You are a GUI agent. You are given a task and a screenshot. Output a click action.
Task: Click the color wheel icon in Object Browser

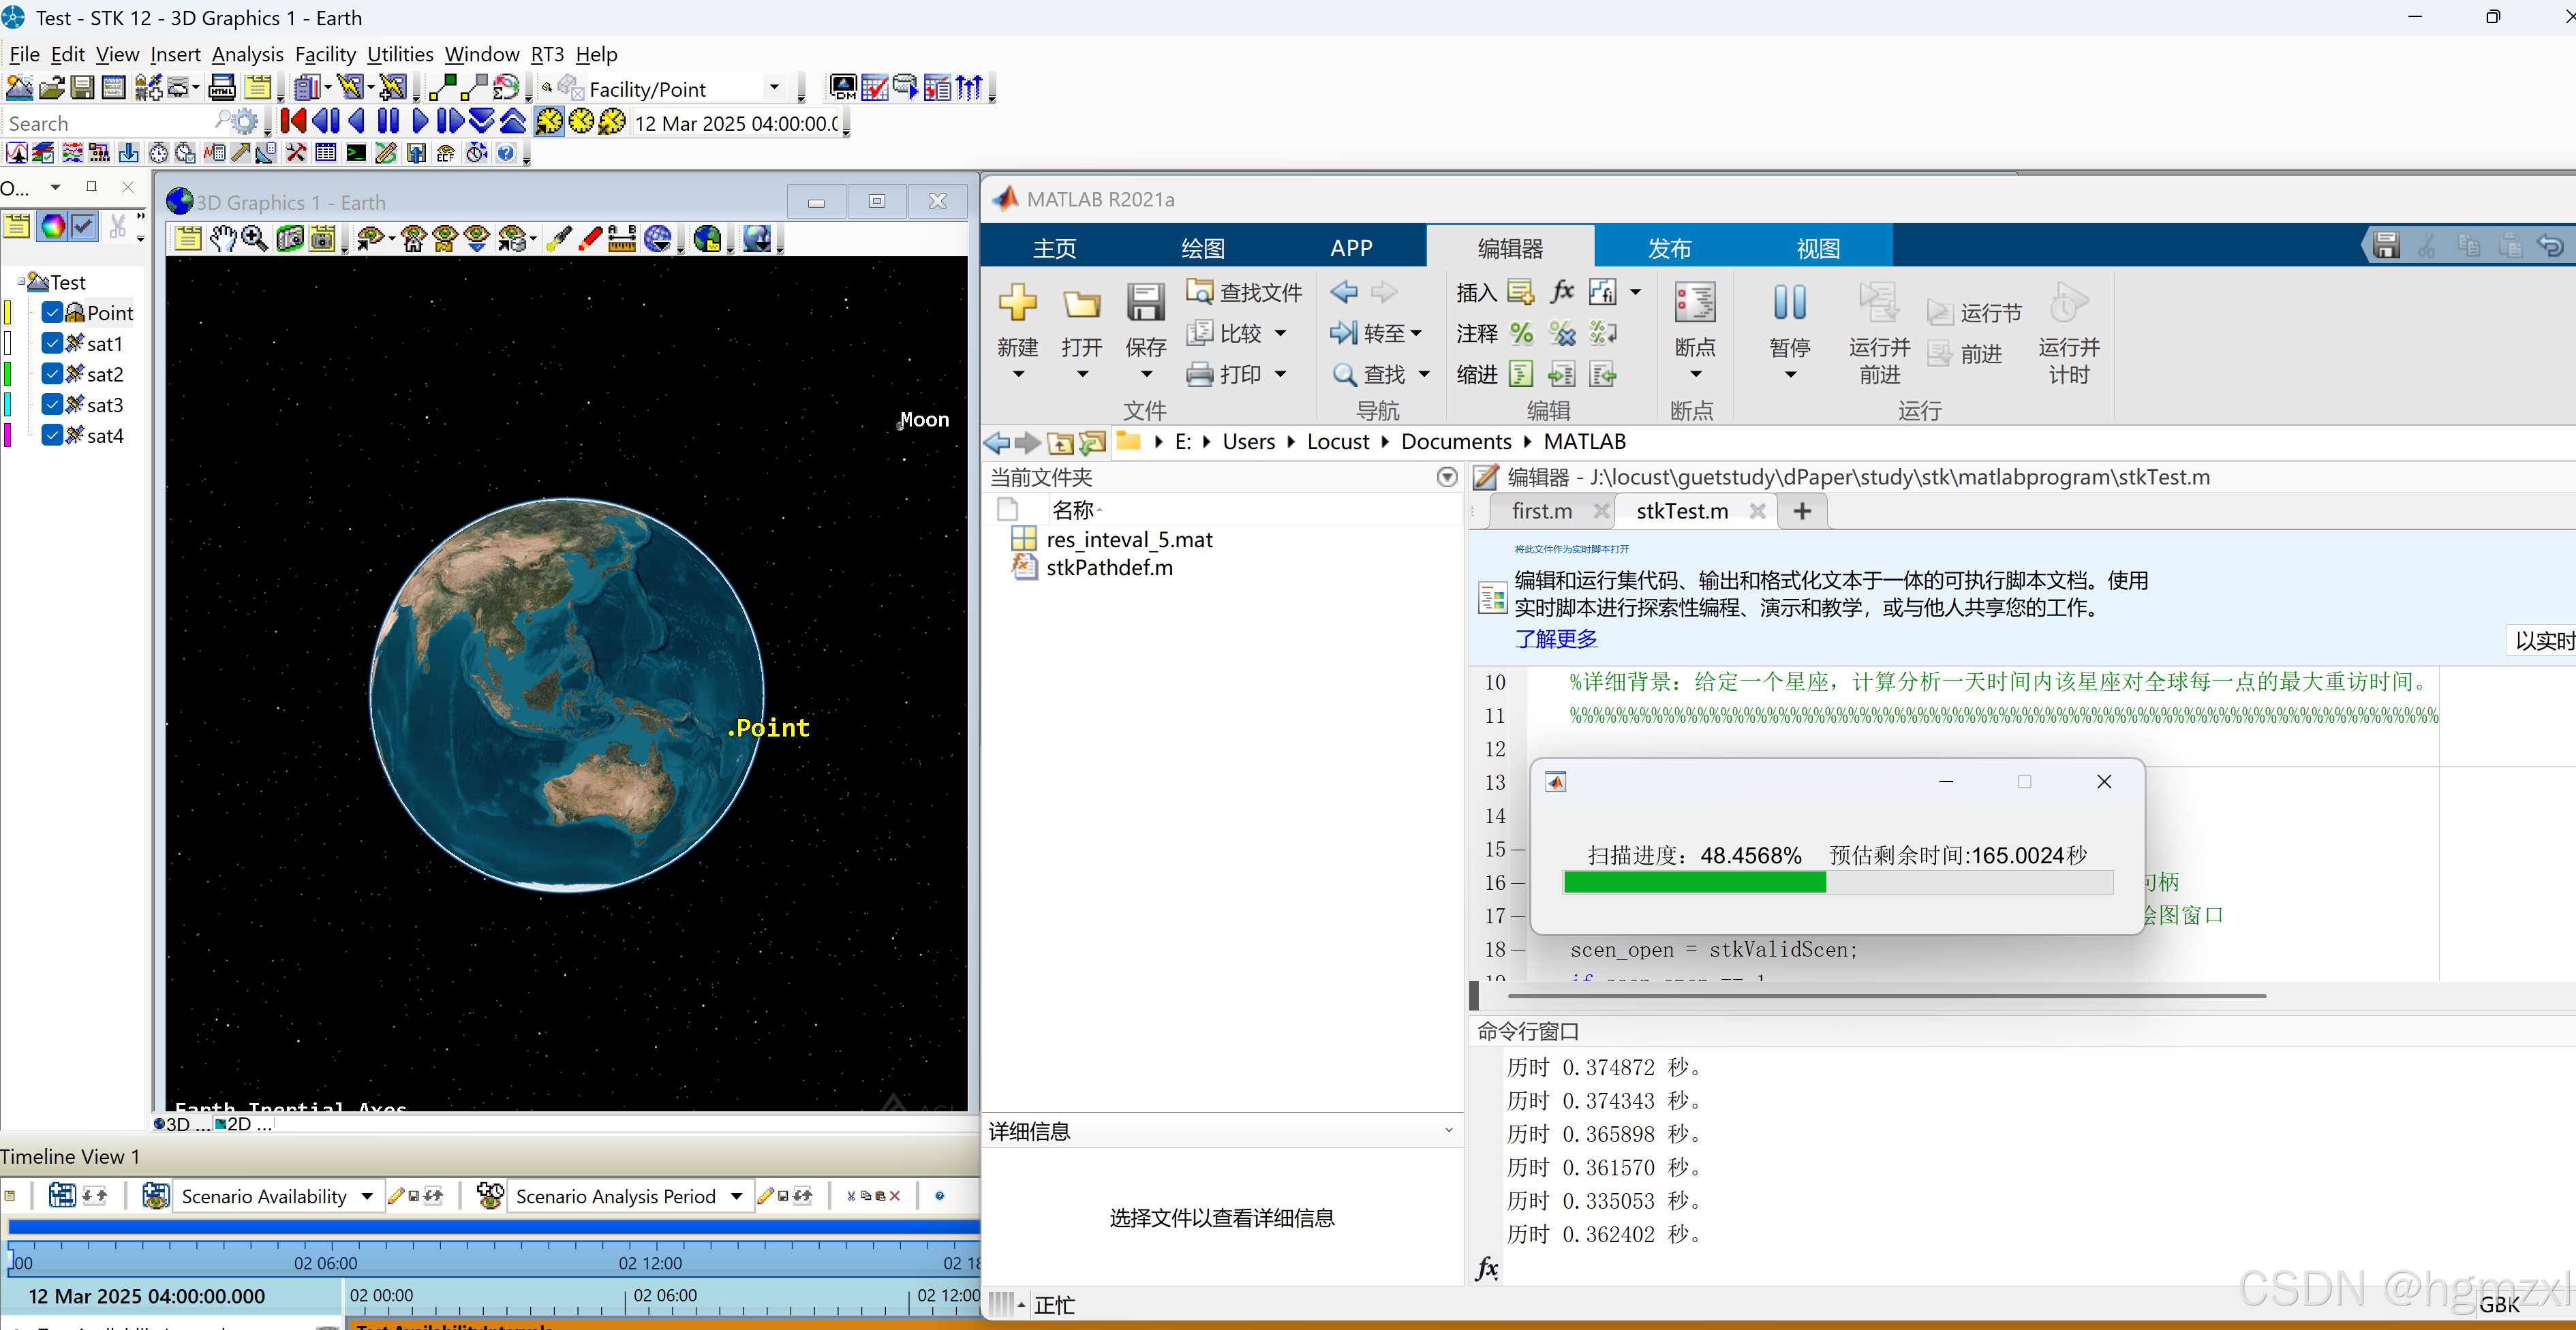click(53, 226)
